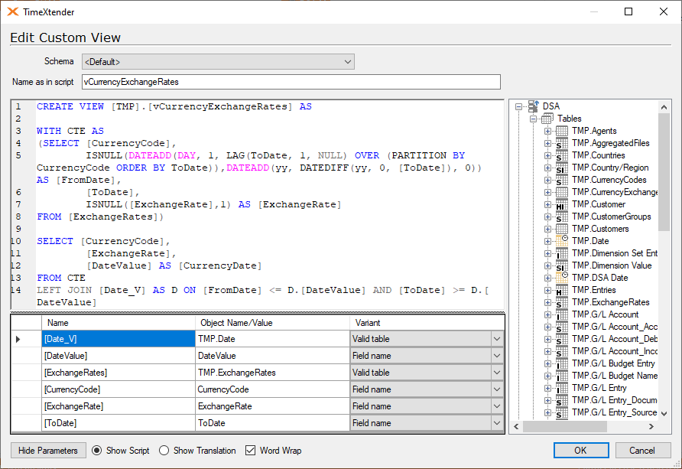Select the TMP.ExchangeRates table icon
This screenshot has height=469, width=682.
(x=562, y=302)
